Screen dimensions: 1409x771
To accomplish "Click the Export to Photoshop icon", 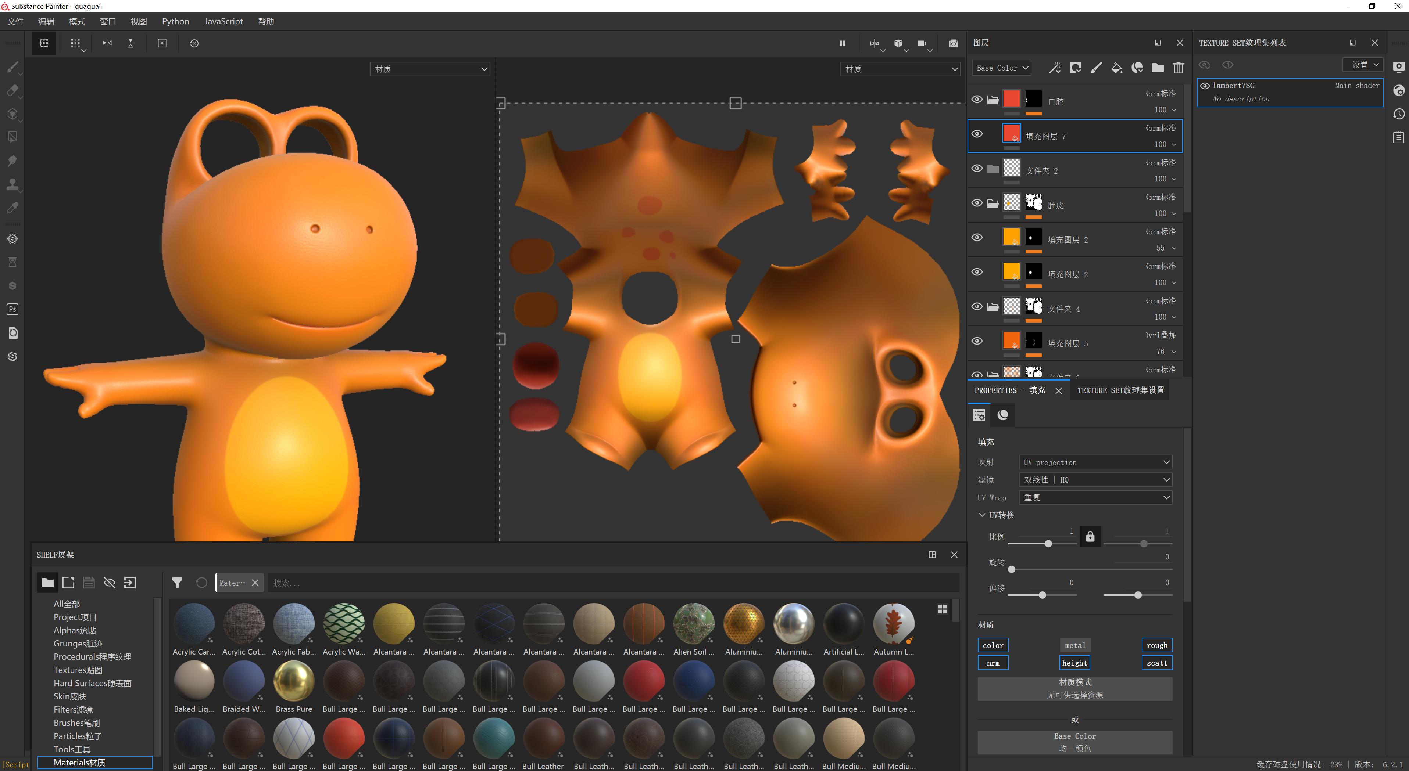I will coord(12,309).
